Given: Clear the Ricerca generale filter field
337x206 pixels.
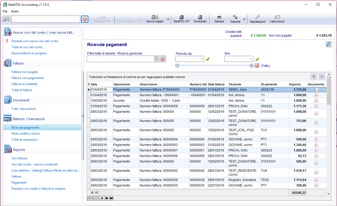Looking at the screenshot, I should pos(163,59).
